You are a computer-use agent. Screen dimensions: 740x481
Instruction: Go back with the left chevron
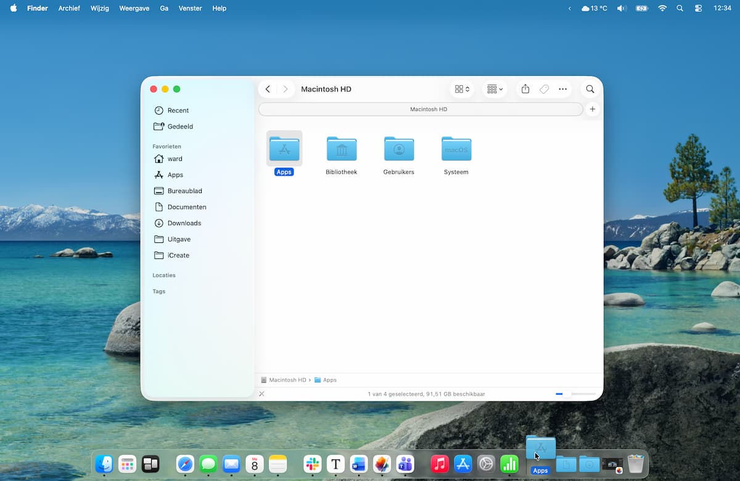(x=268, y=89)
